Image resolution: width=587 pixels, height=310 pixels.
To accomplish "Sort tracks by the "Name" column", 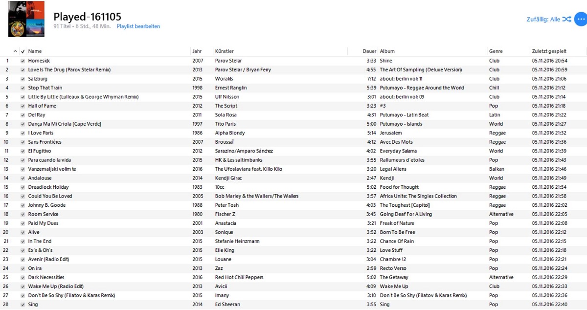I will (x=35, y=51).
